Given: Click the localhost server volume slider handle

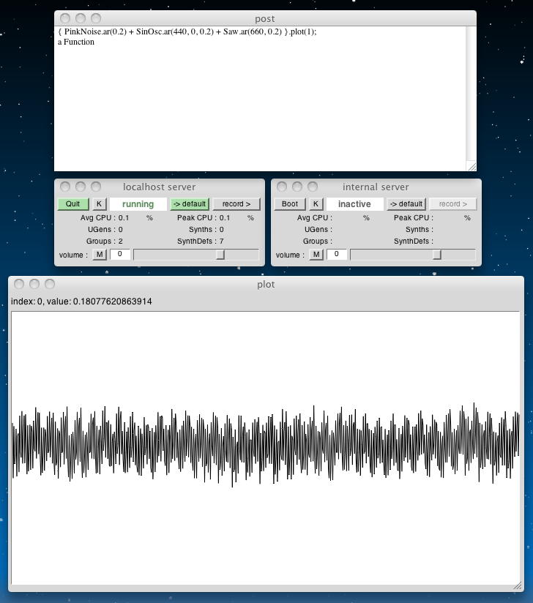Looking at the screenshot, I should point(220,255).
